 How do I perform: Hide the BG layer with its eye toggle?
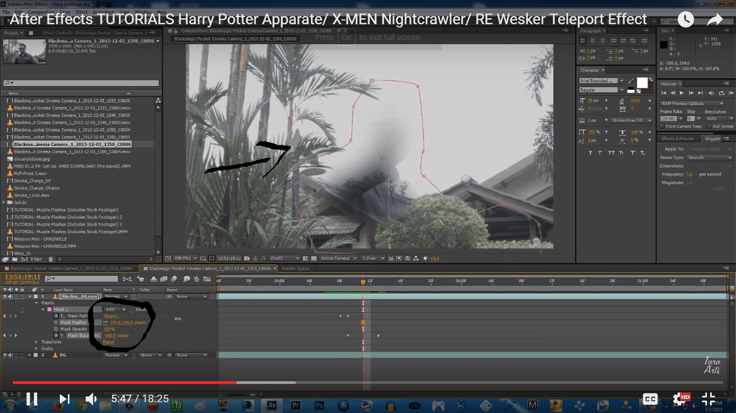[x=6, y=354]
